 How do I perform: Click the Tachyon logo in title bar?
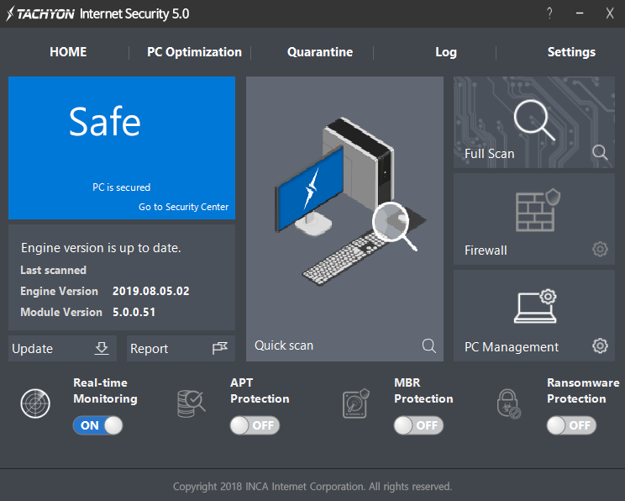coord(40,13)
